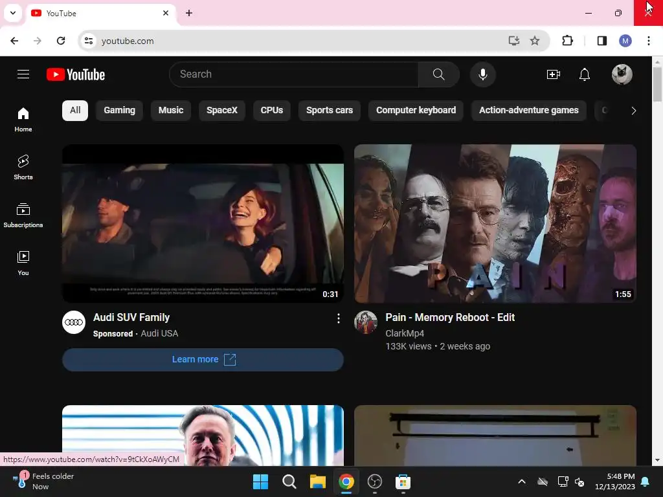Open the ClarkMp4 channel name link
The width and height of the screenshot is (663, 497).
coord(405,333)
